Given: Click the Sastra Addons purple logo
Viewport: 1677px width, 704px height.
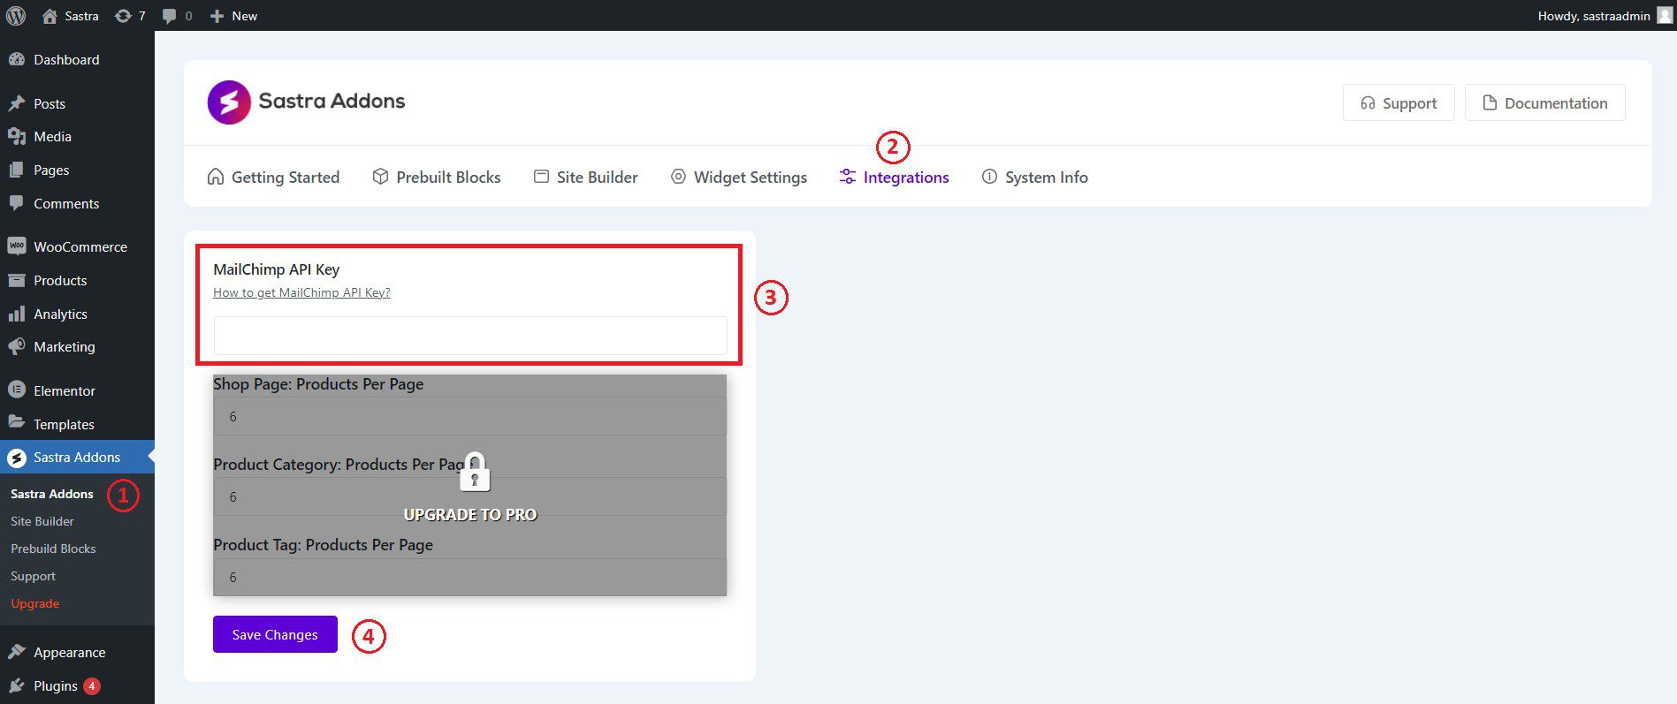Looking at the screenshot, I should click(x=229, y=102).
